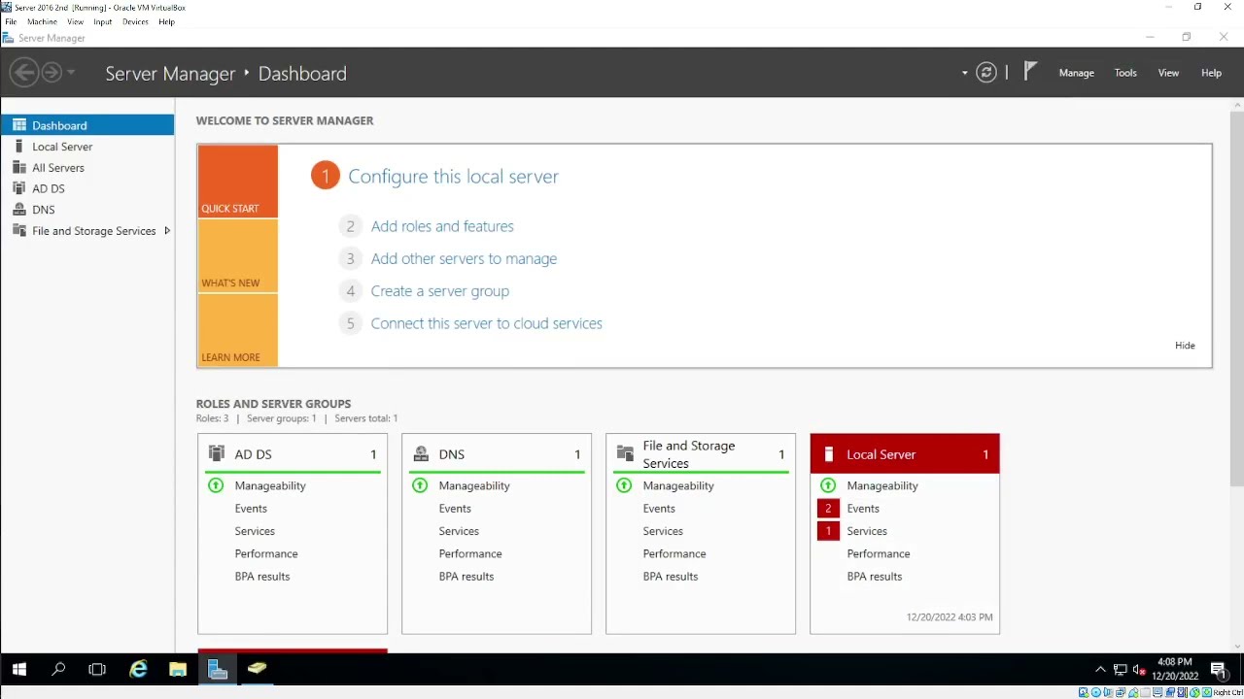This screenshot has height=699, width=1244.
Task: Open VirtualBox File menu
Action: tap(11, 21)
